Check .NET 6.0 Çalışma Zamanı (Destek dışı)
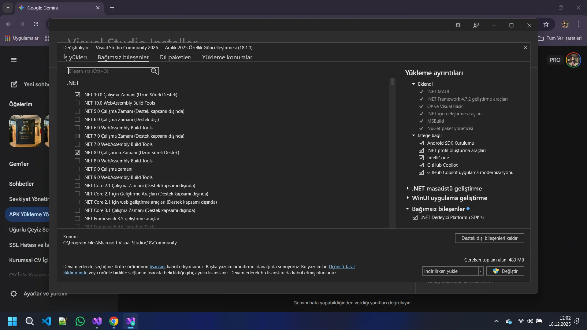587x330 pixels. (x=77, y=120)
